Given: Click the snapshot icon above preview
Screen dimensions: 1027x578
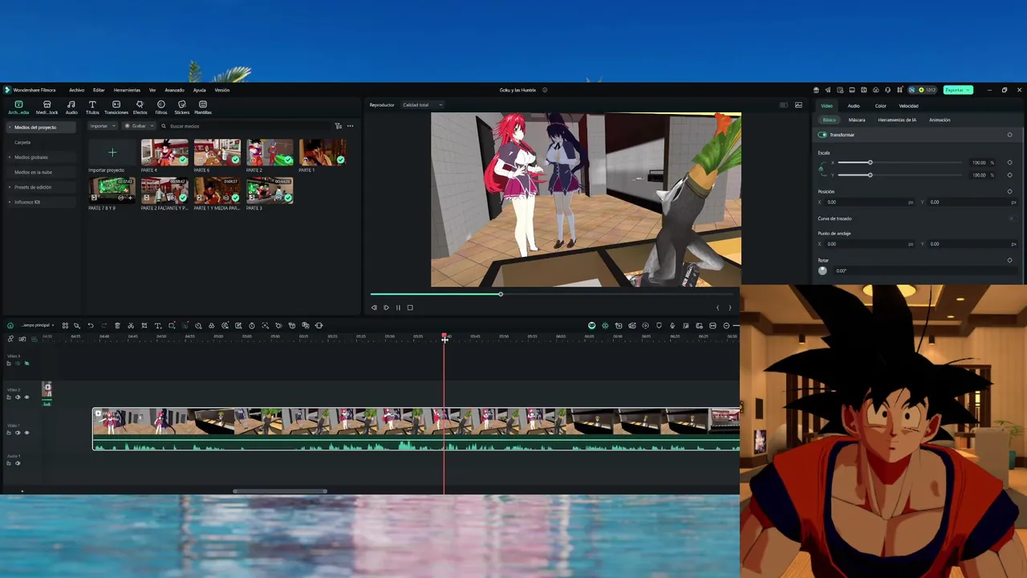Looking at the screenshot, I should [x=798, y=105].
